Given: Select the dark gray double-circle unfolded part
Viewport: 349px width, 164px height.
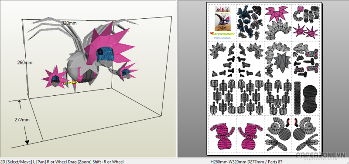Looking at the screenshot, I should click(310, 98).
